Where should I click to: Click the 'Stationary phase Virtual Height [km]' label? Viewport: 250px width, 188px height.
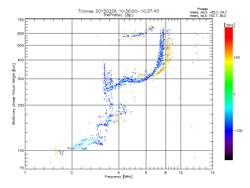tap(13, 94)
